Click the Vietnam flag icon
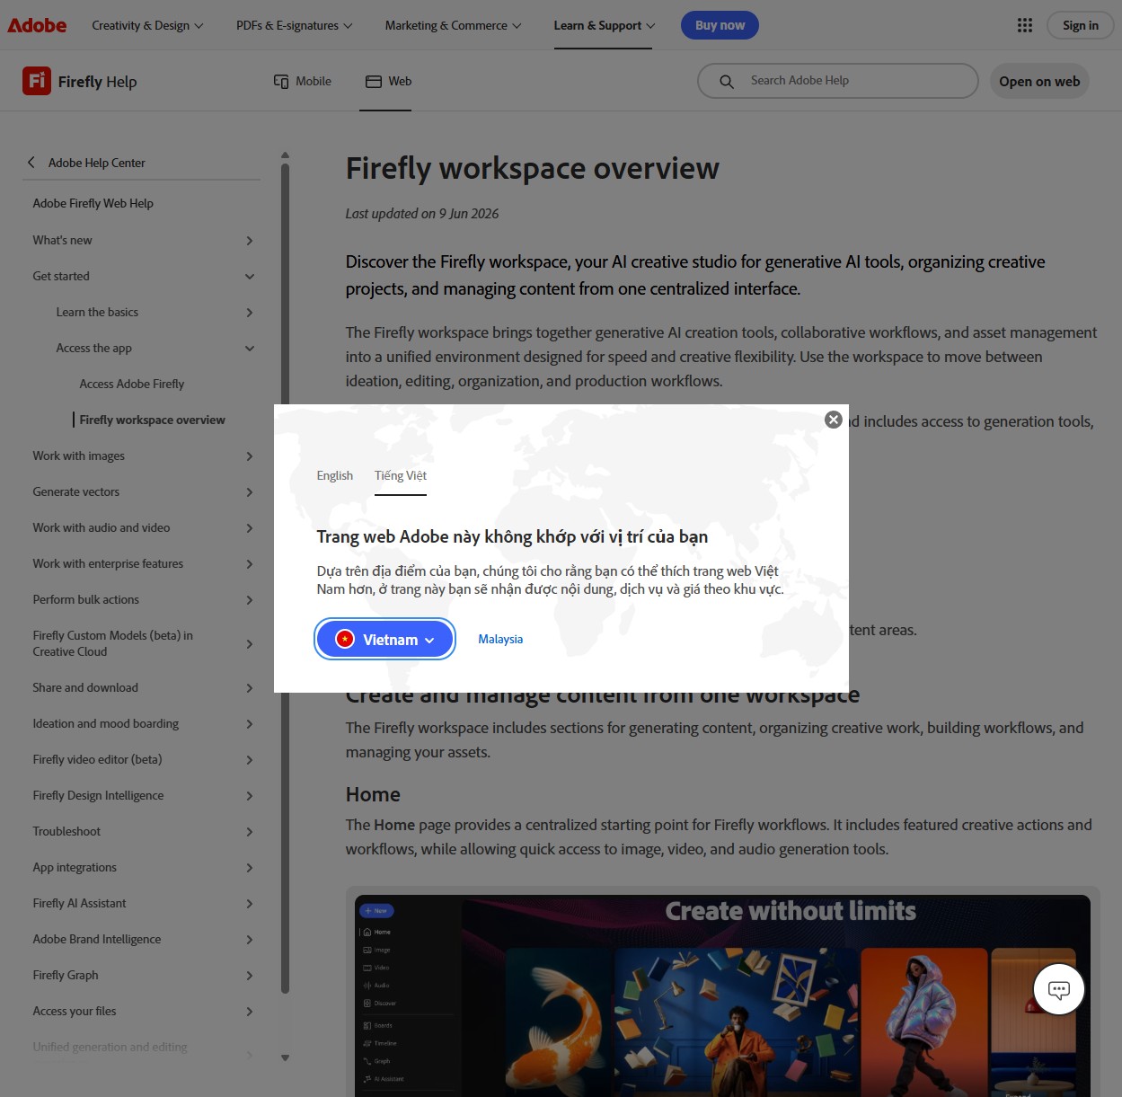This screenshot has height=1097, width=1122. click(345, 639)
